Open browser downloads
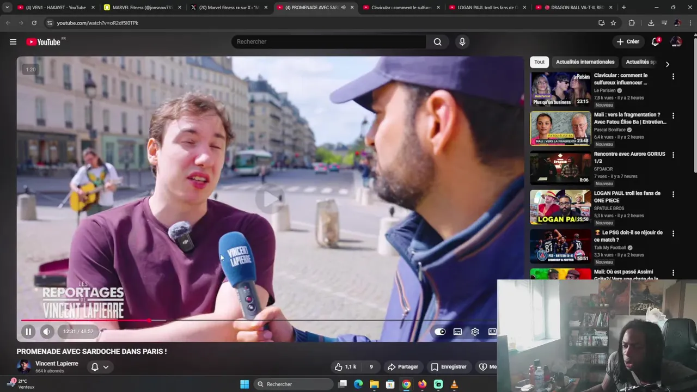This screenshot has height=392, width=697. (x=651, y=23)
